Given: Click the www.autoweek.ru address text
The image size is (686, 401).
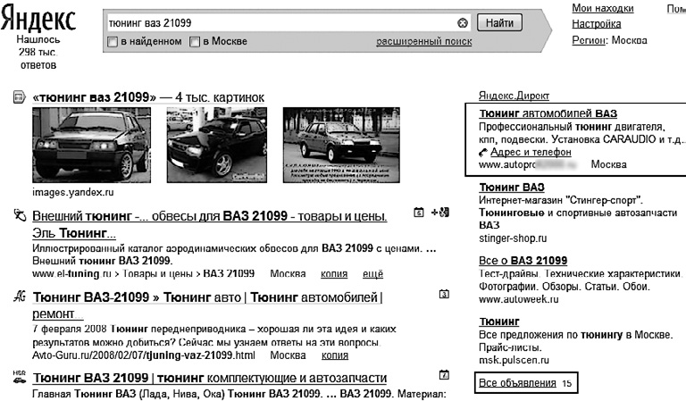Looking at the screenshot, I should click(518, 299).
